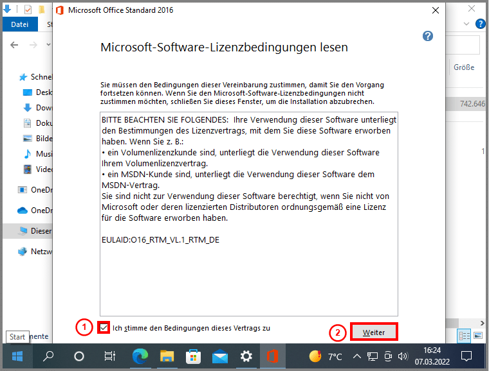Image resolution: width=489 pixels, height=371 pixels.
Task: Show hidden system tray icons
Action: (x=357, y=356)
